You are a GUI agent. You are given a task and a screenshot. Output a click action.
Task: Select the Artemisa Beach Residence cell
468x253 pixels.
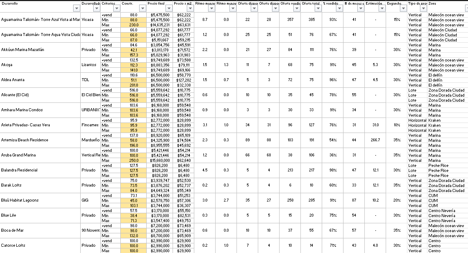[25, 140]
